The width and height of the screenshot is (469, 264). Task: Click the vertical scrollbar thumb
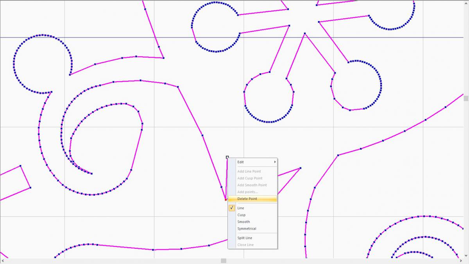click(x=466, y=98)
